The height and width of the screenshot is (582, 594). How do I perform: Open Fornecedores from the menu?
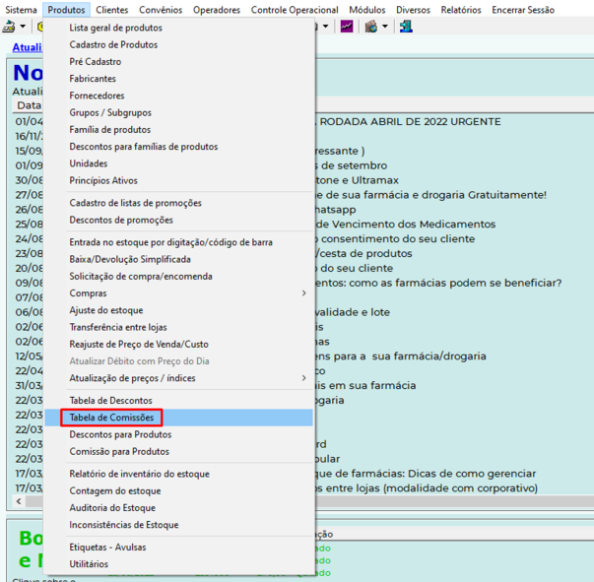tap(179, 96)
